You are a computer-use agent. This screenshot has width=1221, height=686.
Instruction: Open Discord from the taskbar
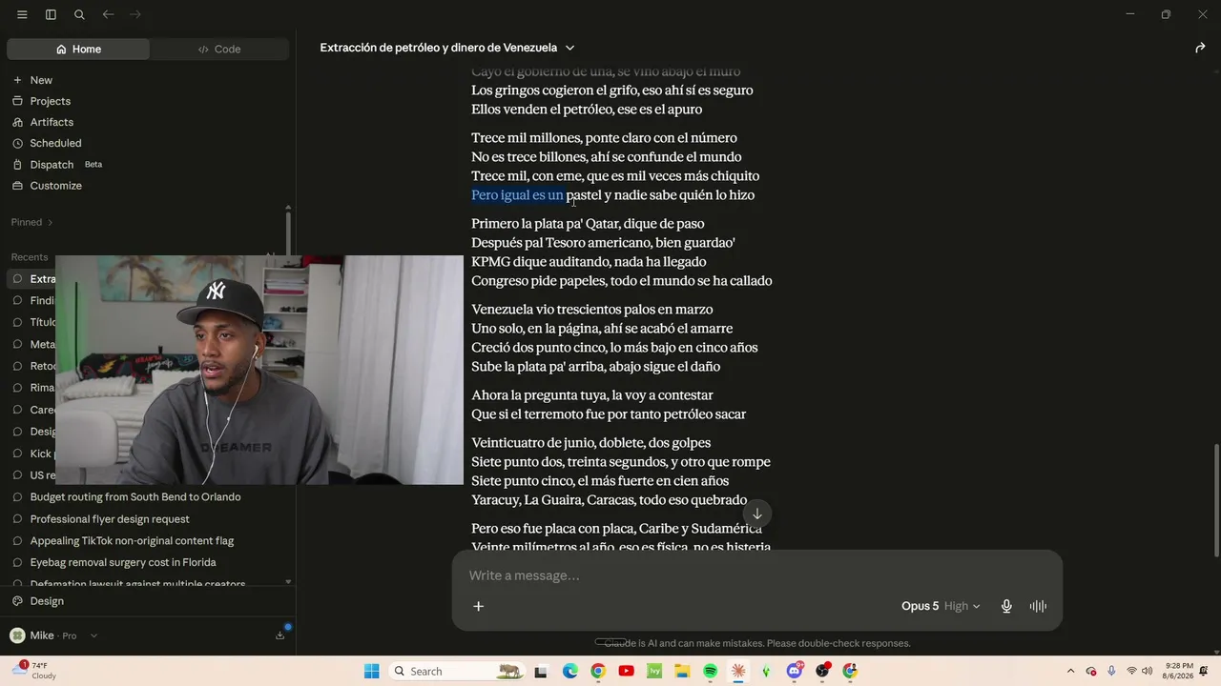[795, 671]
